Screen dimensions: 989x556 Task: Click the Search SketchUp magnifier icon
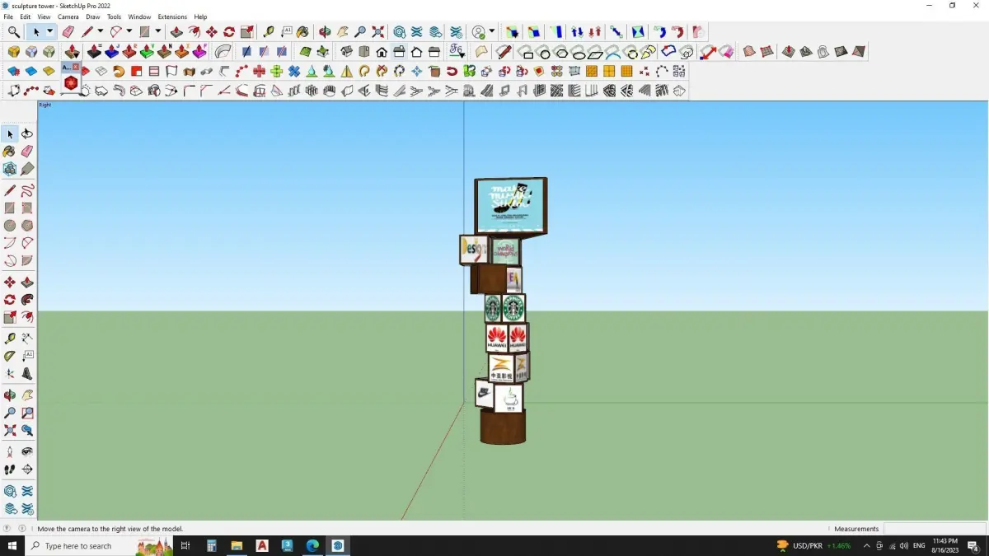(x=14, y=32)
